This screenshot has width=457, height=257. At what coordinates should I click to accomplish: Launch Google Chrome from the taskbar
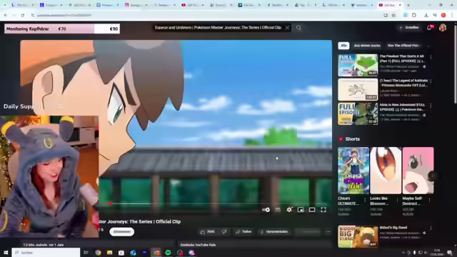(98, 253)
